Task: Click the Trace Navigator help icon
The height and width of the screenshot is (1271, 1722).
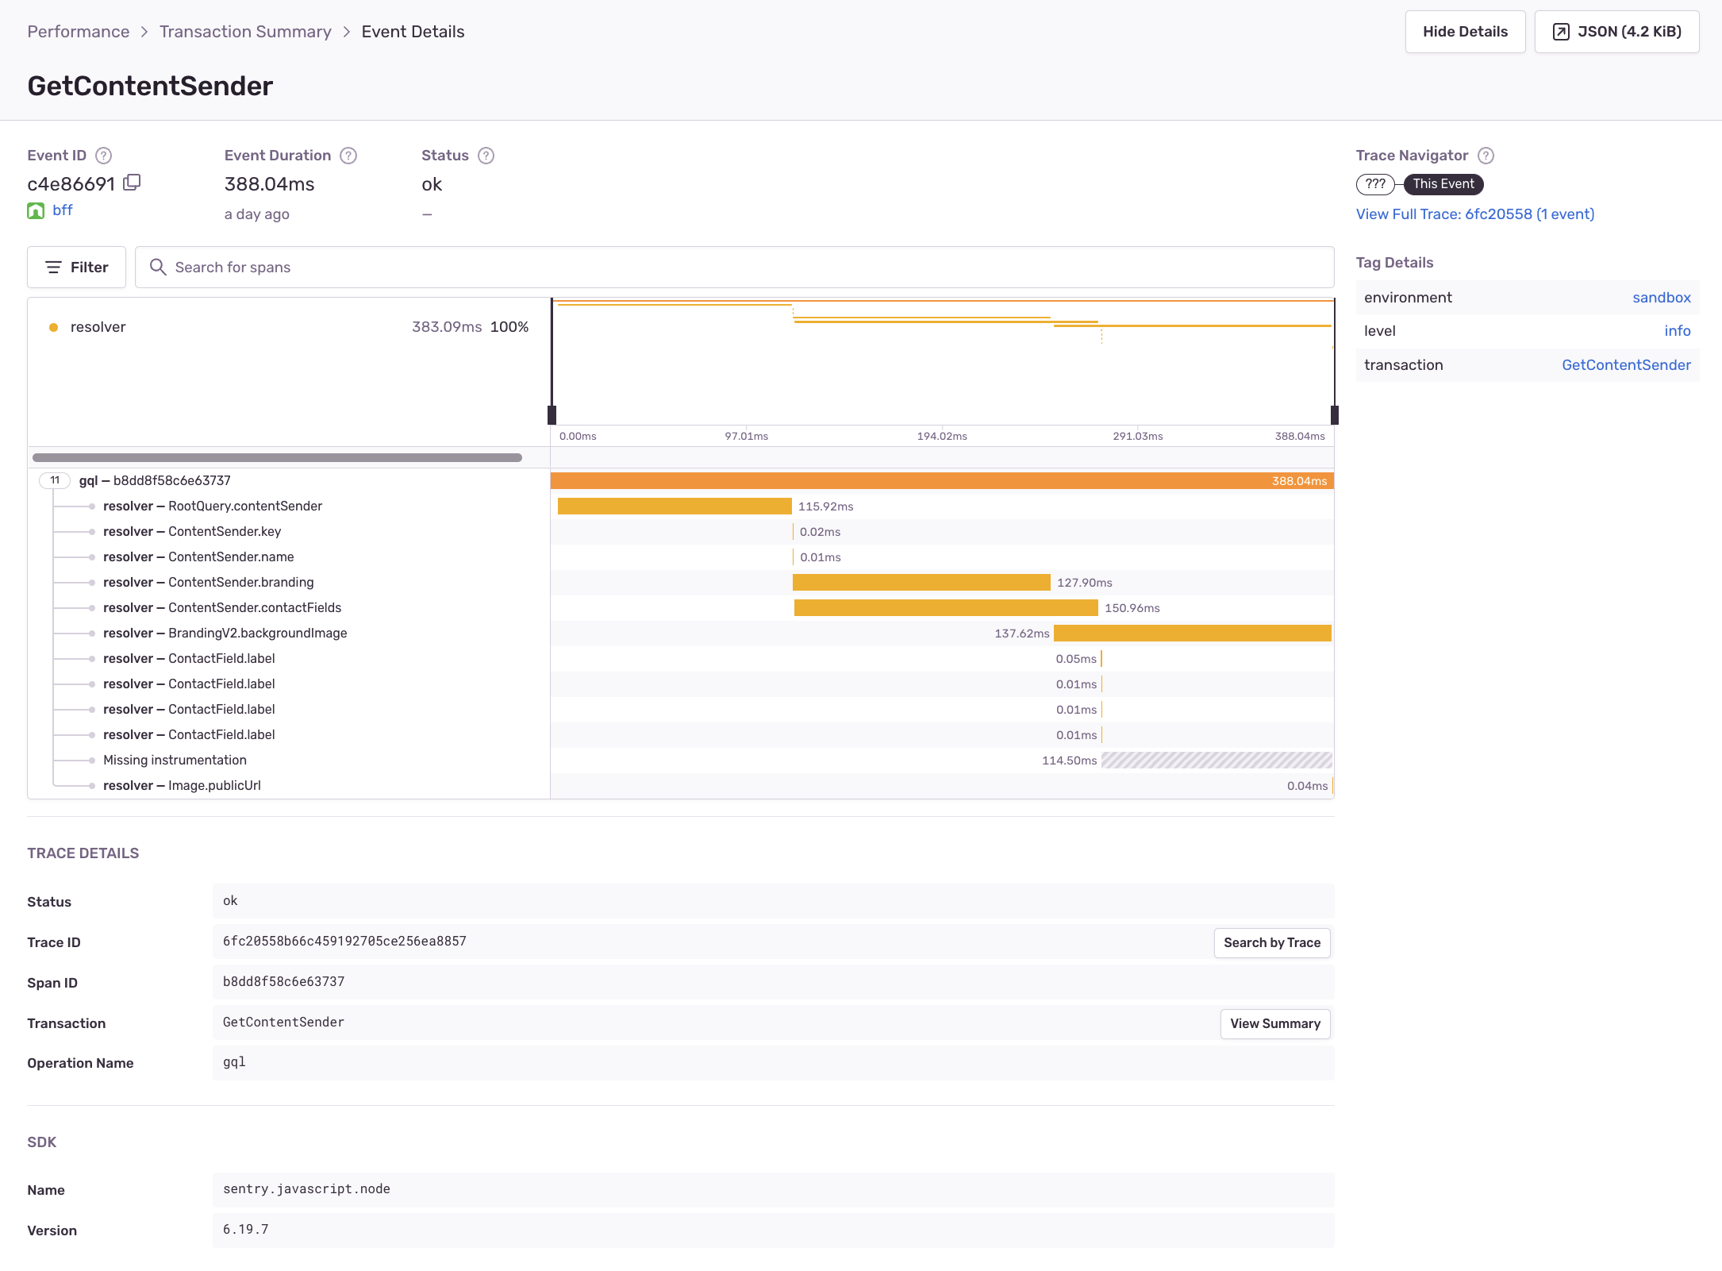Action: coord(1486,156)
